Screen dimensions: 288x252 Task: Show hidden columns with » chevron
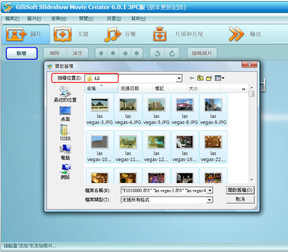[x=244, y=89]
